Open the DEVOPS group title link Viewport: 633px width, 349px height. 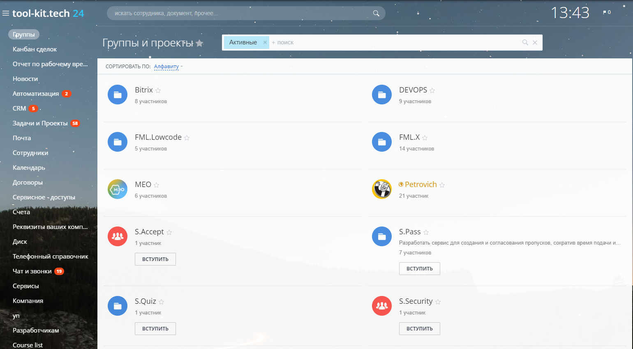413,90
